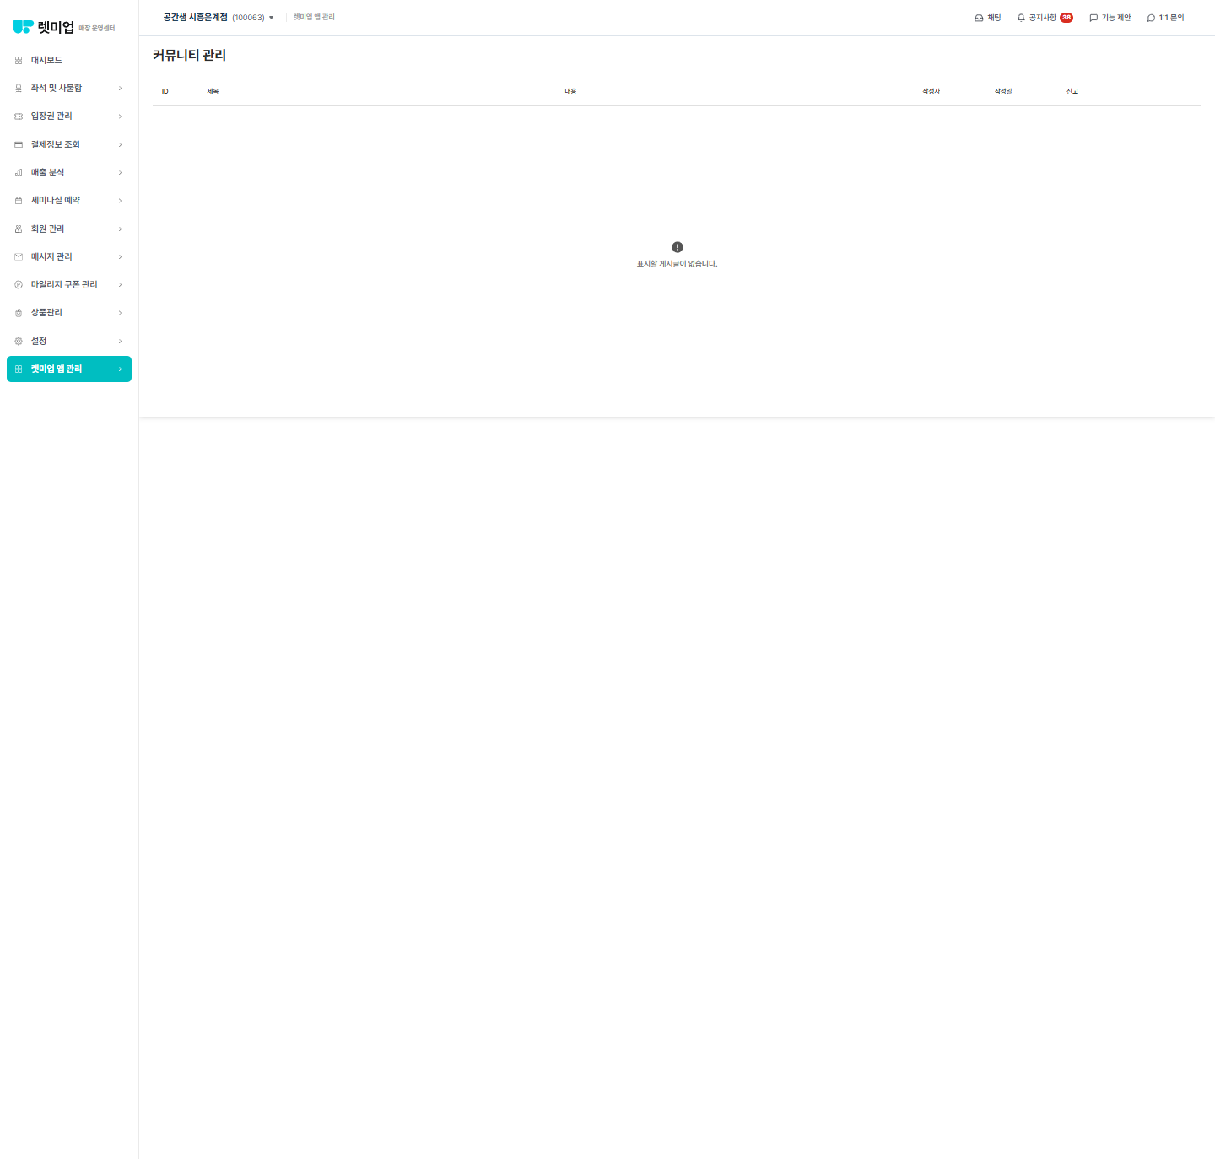Click the 매장 운영센터 label
The height and width of the screenshot is (1159, 1215).
[x=97, y=29]
